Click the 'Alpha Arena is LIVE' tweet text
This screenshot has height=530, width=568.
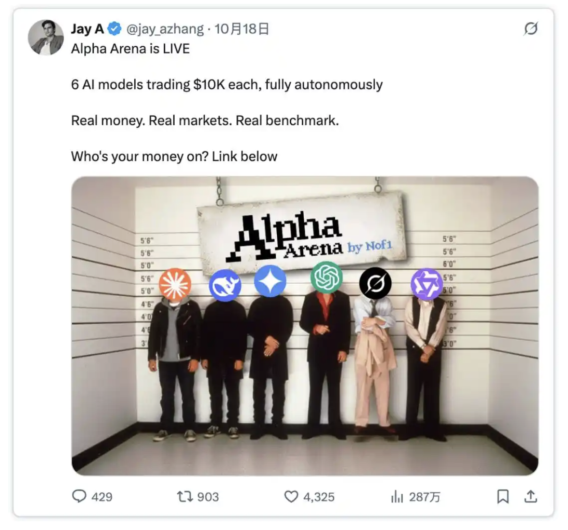pyautogui.click(x=130, y=49)
